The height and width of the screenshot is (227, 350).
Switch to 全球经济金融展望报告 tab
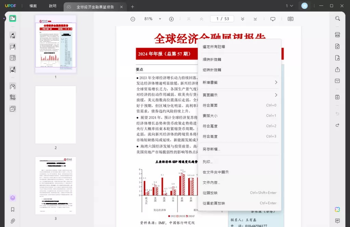point(95,7)
